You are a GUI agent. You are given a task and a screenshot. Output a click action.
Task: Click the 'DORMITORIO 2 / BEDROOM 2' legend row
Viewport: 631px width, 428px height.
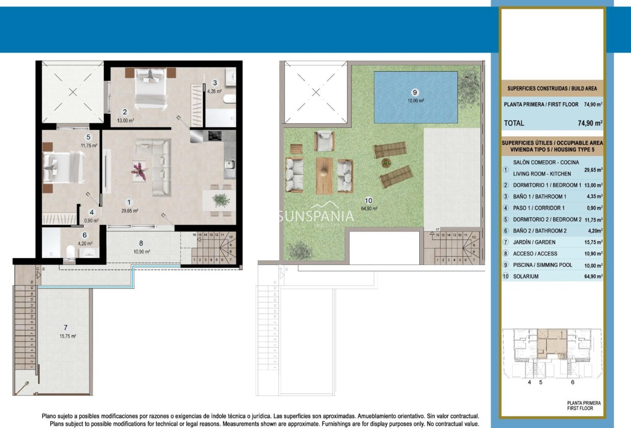click(552, 219)
